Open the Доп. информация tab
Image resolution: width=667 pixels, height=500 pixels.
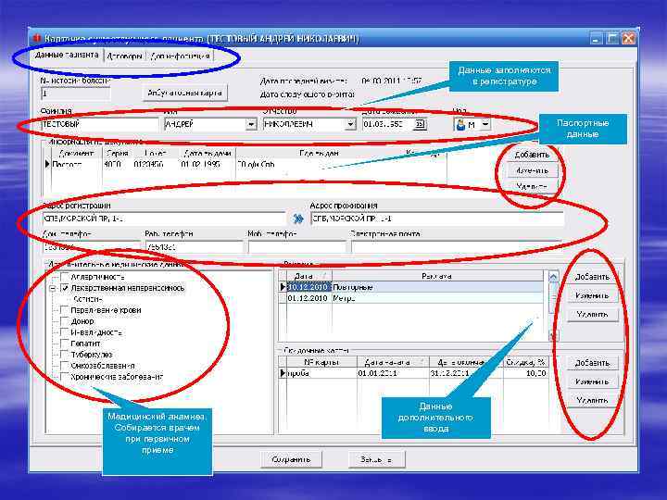coord(180,56)
